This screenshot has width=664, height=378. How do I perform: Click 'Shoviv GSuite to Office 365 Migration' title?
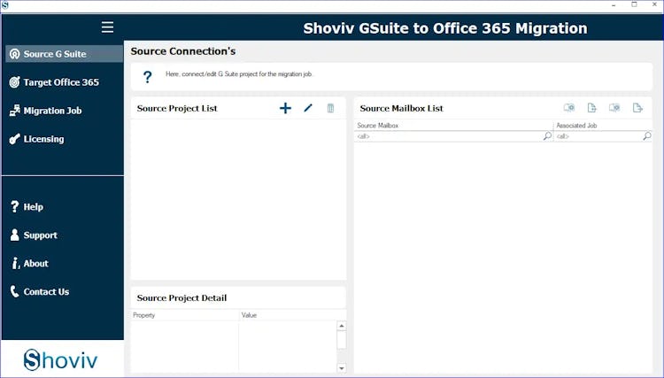(445, 28)
